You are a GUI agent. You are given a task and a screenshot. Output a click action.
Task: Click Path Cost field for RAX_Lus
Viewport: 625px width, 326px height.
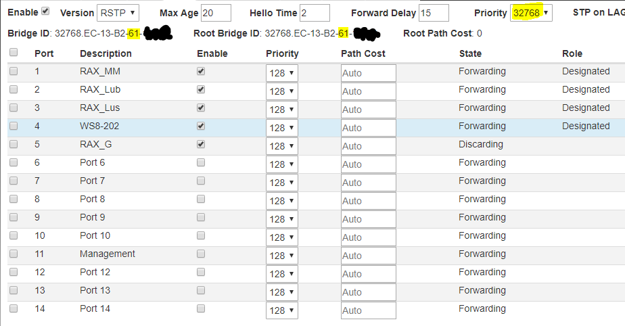tap(368, 110)
